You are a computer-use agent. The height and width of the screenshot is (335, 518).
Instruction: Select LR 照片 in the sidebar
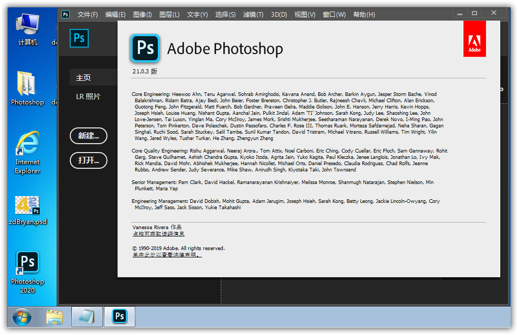(x=88, y=96)
